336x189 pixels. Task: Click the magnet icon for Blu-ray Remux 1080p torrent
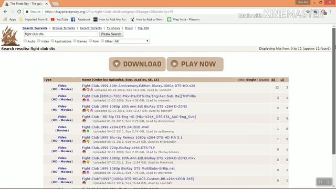[x=84, y=141]
